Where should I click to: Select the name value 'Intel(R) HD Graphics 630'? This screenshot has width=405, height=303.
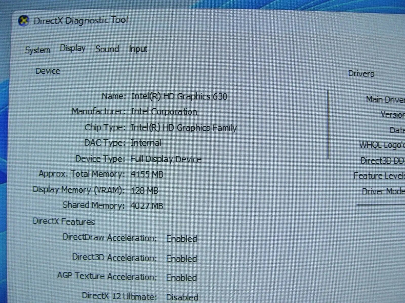[x=179, y=96]
